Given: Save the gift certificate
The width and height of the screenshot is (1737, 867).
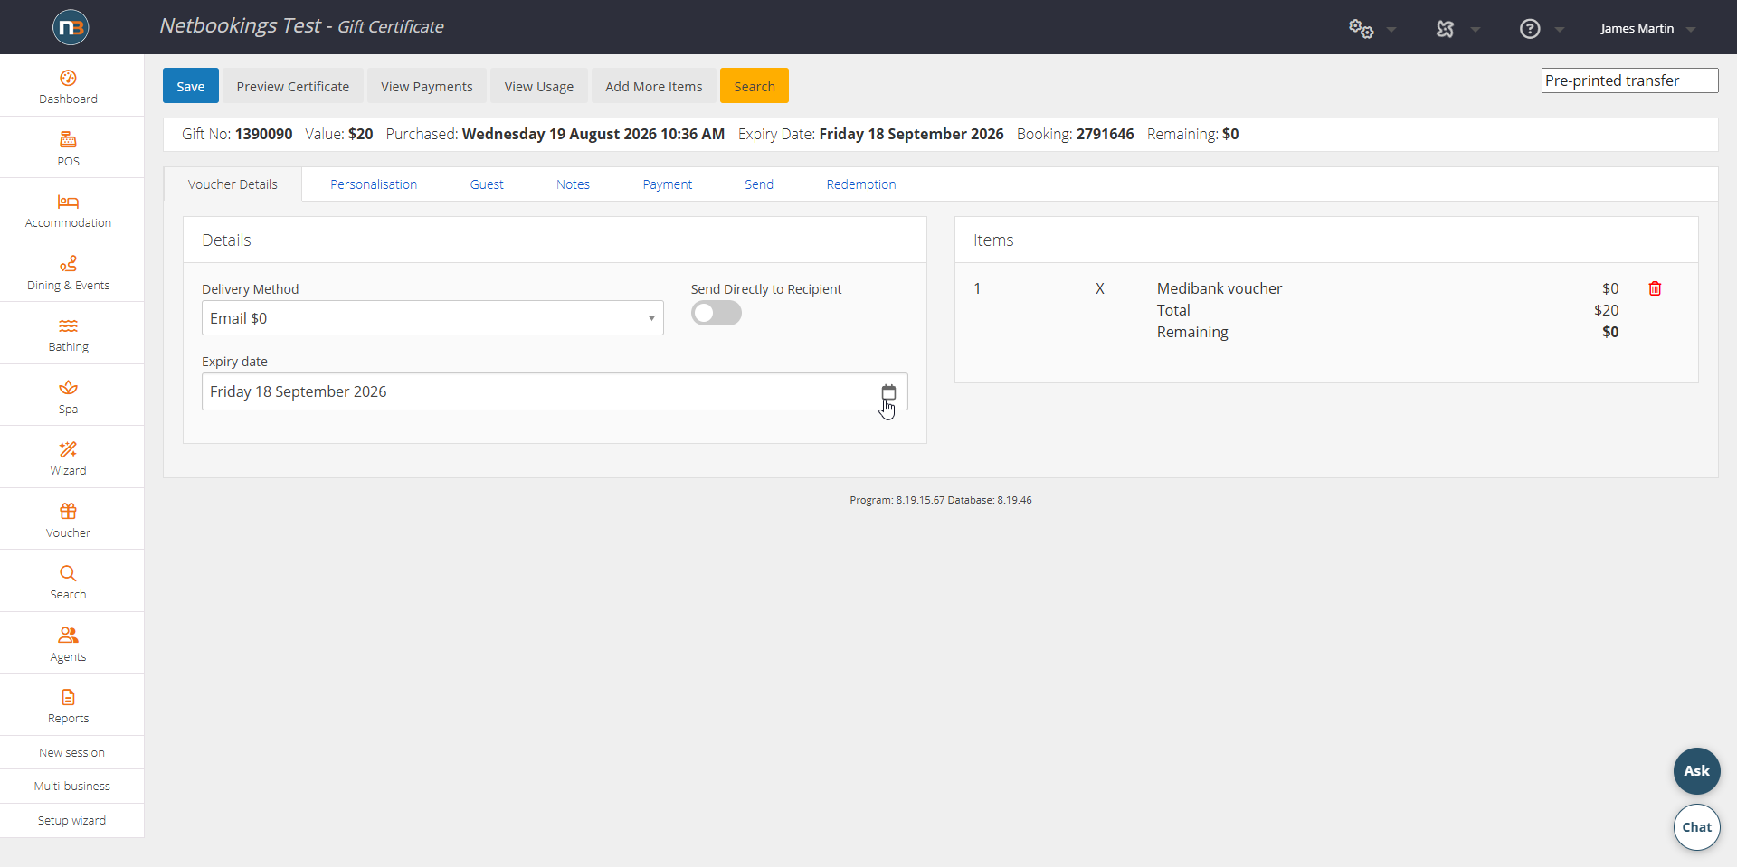Looking at the screenshot, I should tap(191, 86).
